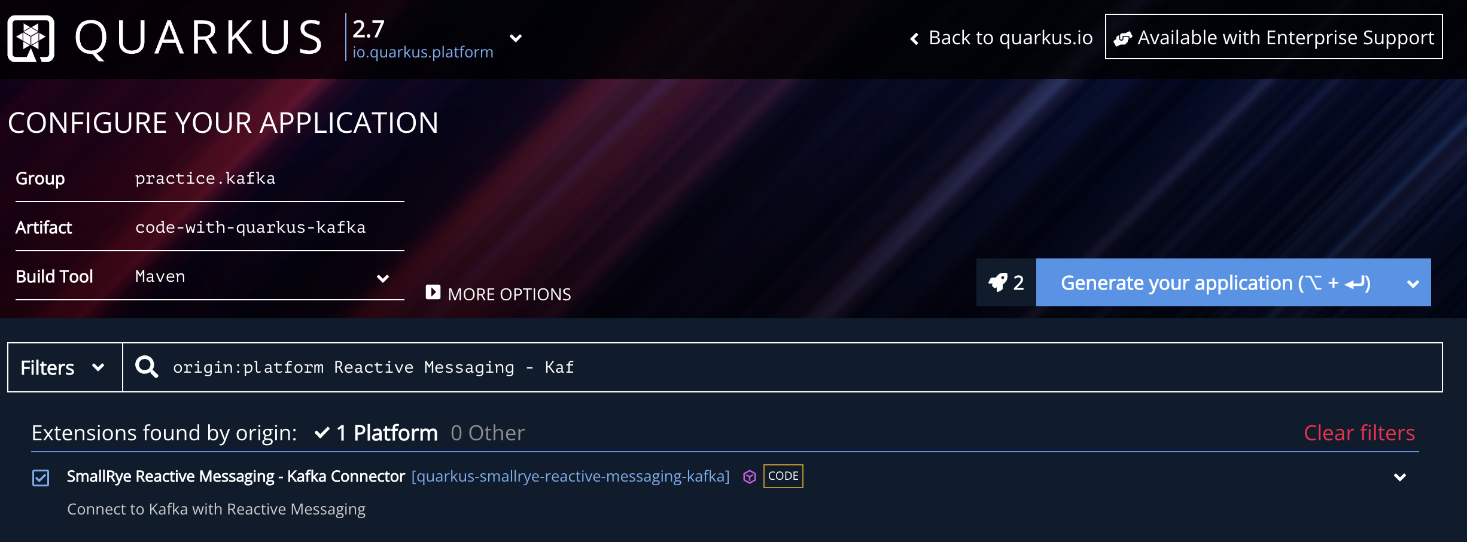The width and height of the screenshot is (1467, 542).
Task: Click the MORE OPTIONS arrow icon
Action: coord(433,293)
